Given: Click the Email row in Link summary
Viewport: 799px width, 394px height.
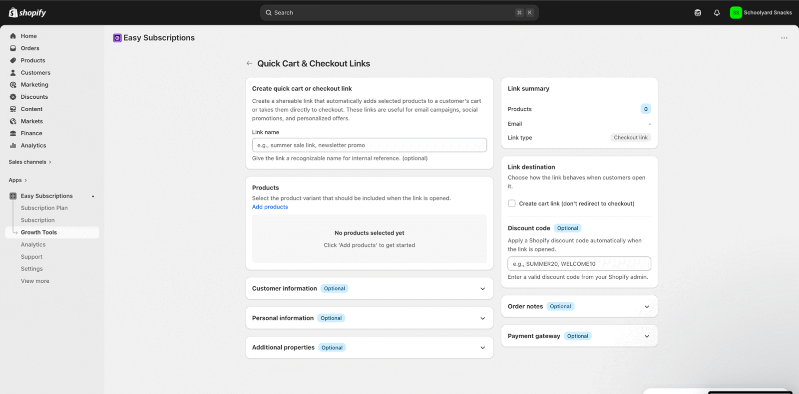Looking at the screenshot, I should coord(579,124).
